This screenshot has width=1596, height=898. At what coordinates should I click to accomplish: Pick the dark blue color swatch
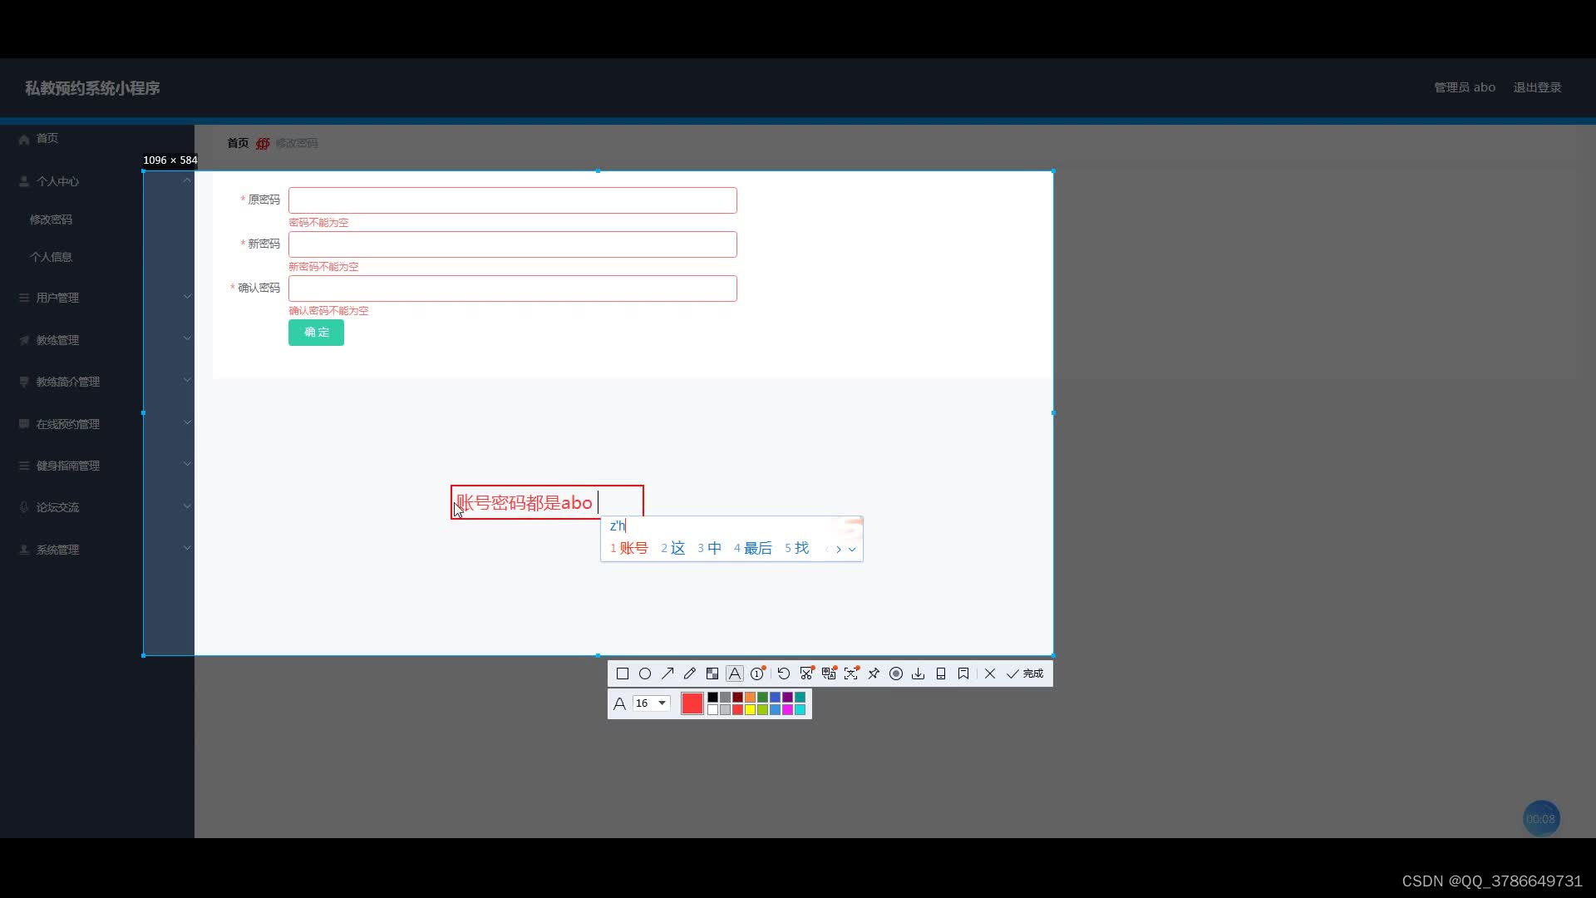coord(776,698)
